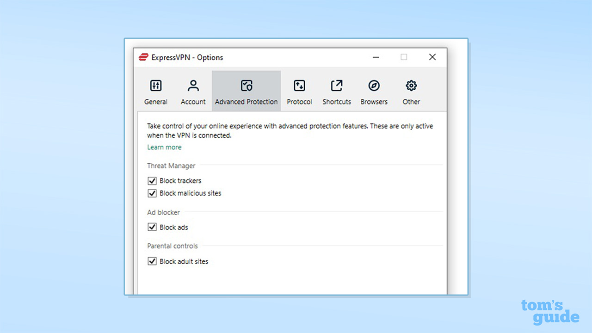This screenshot has width=592, height=333.
Task: Click the advanced protection description paragraph
Action: [x=290, y=131]
